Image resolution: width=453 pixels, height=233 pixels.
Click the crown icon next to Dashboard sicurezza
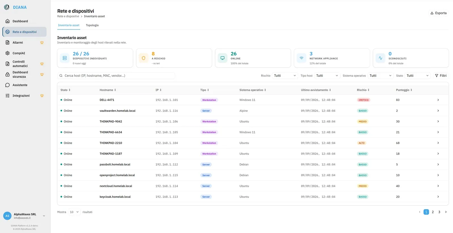[x=42, y=74]
